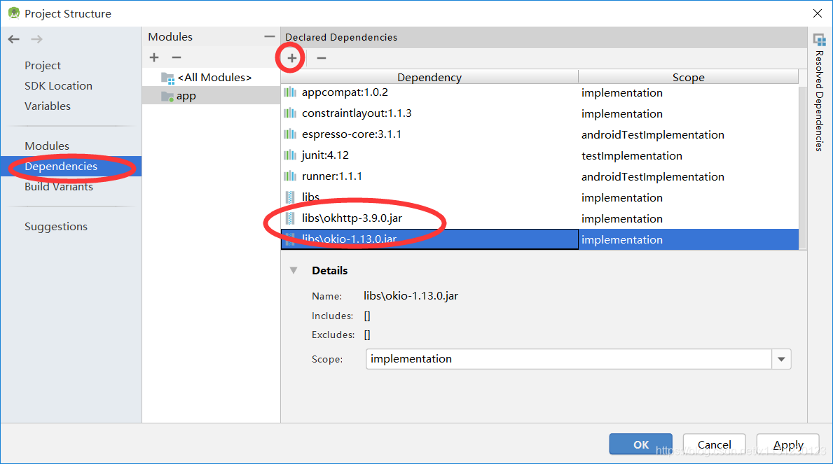This screenshot has height=464, width=833.
Task: Click the All Modules folder icon
Action: click(167, 78)
